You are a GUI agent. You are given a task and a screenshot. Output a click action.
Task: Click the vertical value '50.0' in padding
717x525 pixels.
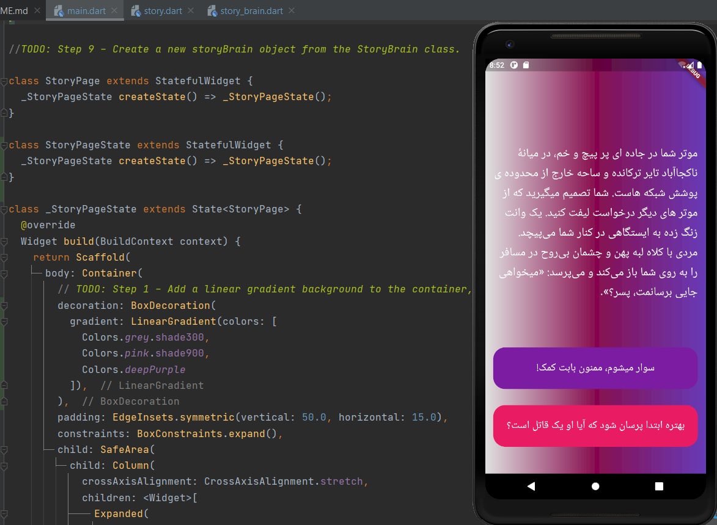(x=314, y=418)
